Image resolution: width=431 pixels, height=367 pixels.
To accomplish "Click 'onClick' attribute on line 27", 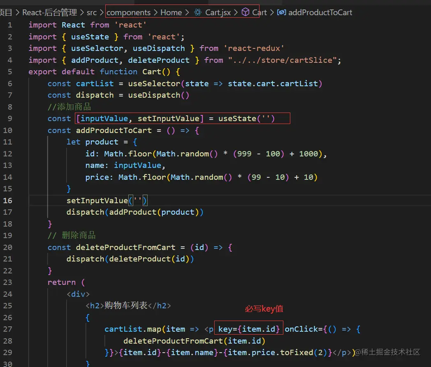I will coord(301,329).
